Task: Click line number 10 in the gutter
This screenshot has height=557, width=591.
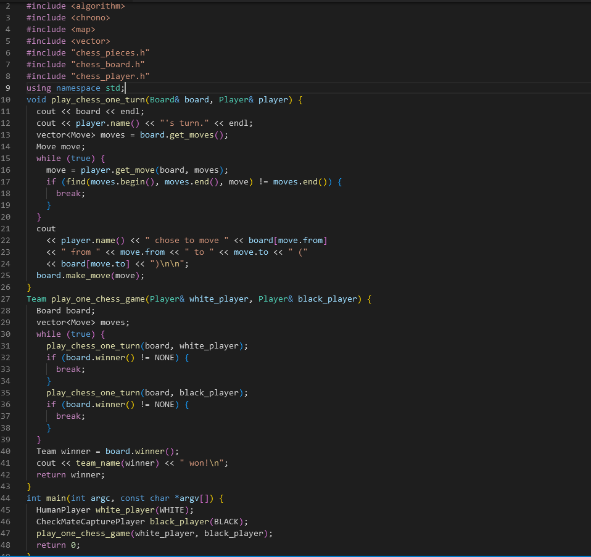Action: (7, 99)
